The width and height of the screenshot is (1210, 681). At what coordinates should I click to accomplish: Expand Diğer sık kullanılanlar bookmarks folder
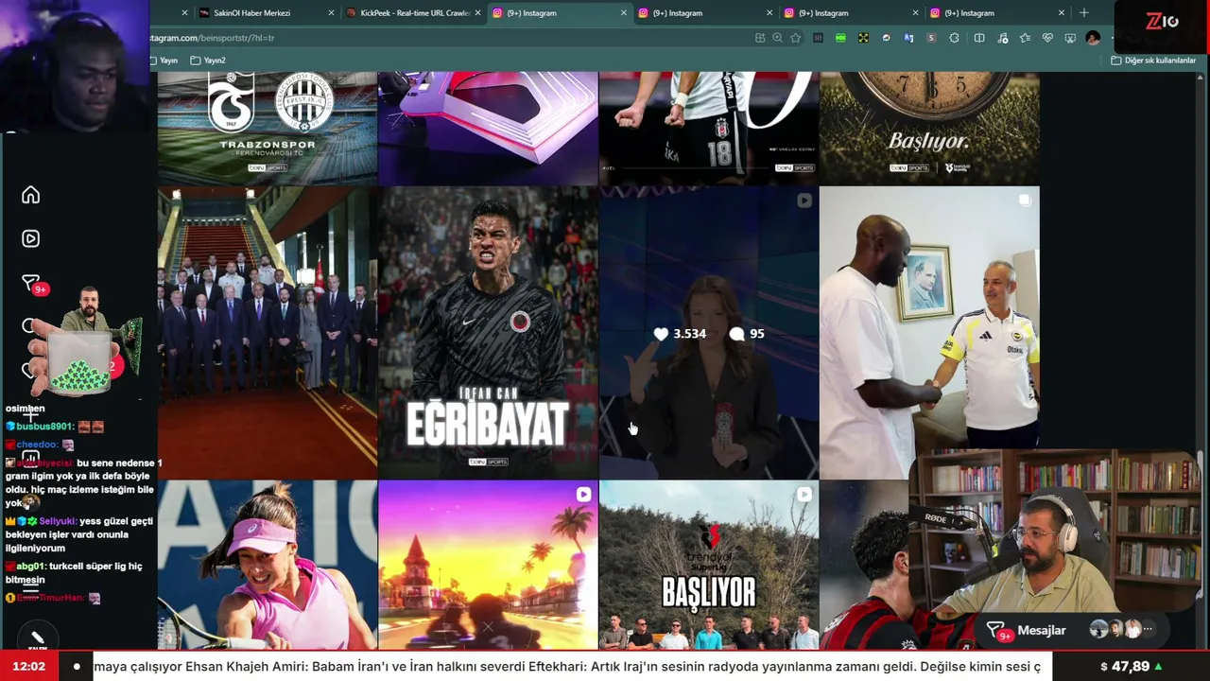pos(1153,61)
